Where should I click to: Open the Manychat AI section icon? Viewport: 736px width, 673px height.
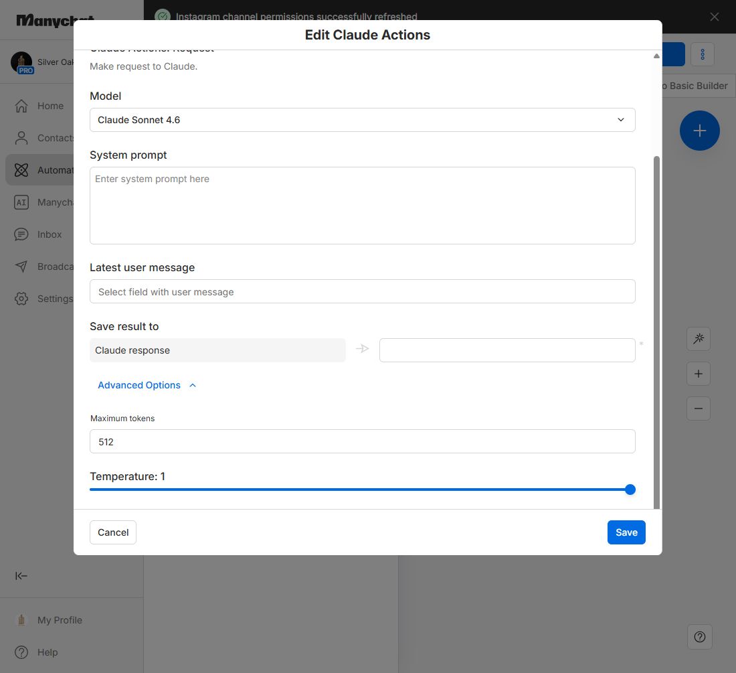[x=21, y=202]
